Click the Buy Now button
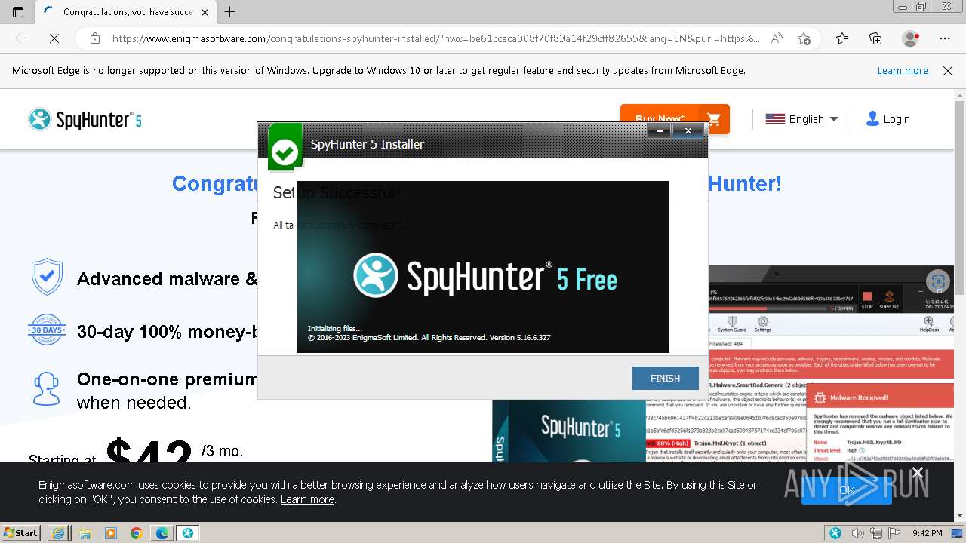Viewport: 966px width, 543px height. click(659, 119)
